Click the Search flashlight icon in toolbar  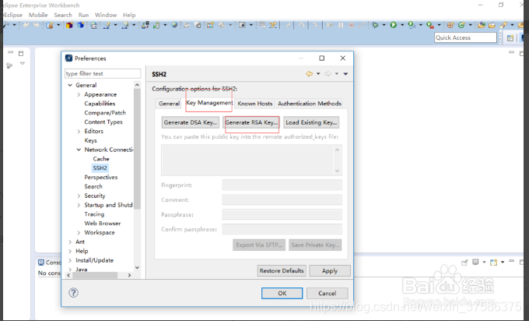(503, 25)
